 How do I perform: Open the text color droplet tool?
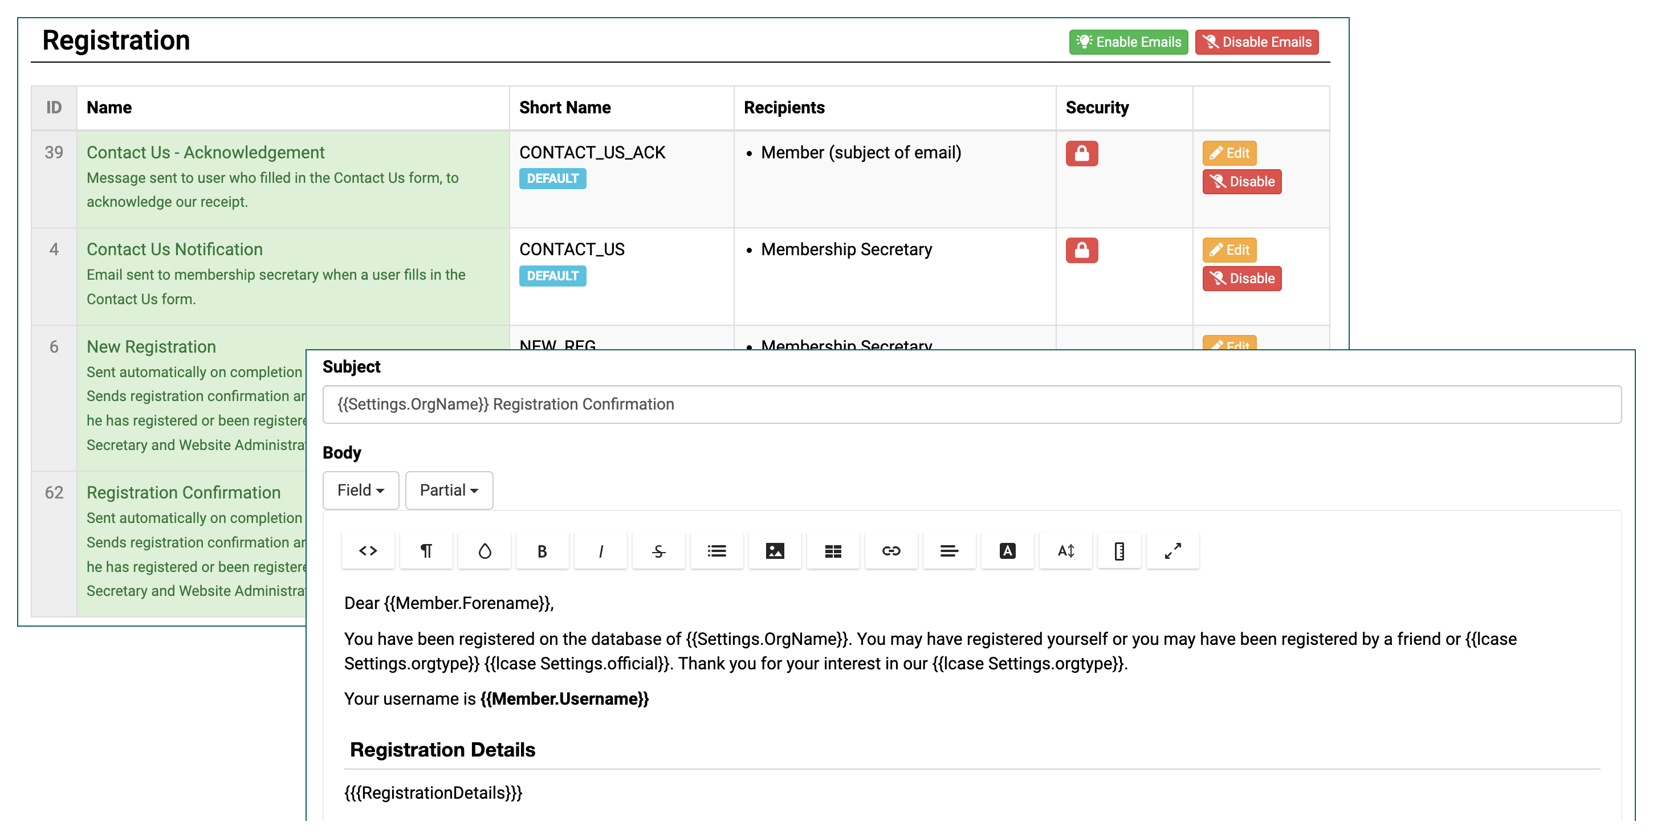click(x=484, y=551)
